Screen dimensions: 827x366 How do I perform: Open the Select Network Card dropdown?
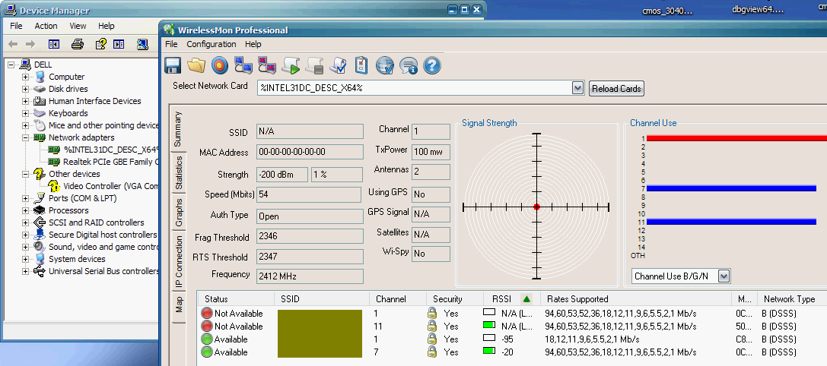(577, 88)
